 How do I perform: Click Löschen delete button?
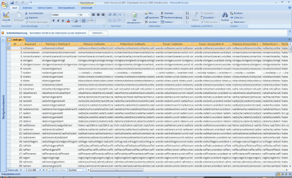click(x=152, y=22)
